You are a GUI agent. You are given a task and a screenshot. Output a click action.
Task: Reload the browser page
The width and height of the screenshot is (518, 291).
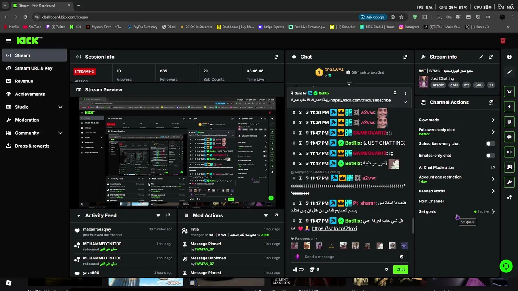tap(25, 17)
